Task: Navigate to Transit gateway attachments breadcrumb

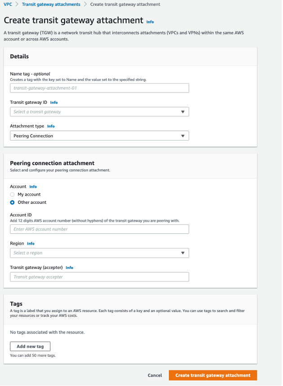Action: pyautogui.click(x=51, y=4)
